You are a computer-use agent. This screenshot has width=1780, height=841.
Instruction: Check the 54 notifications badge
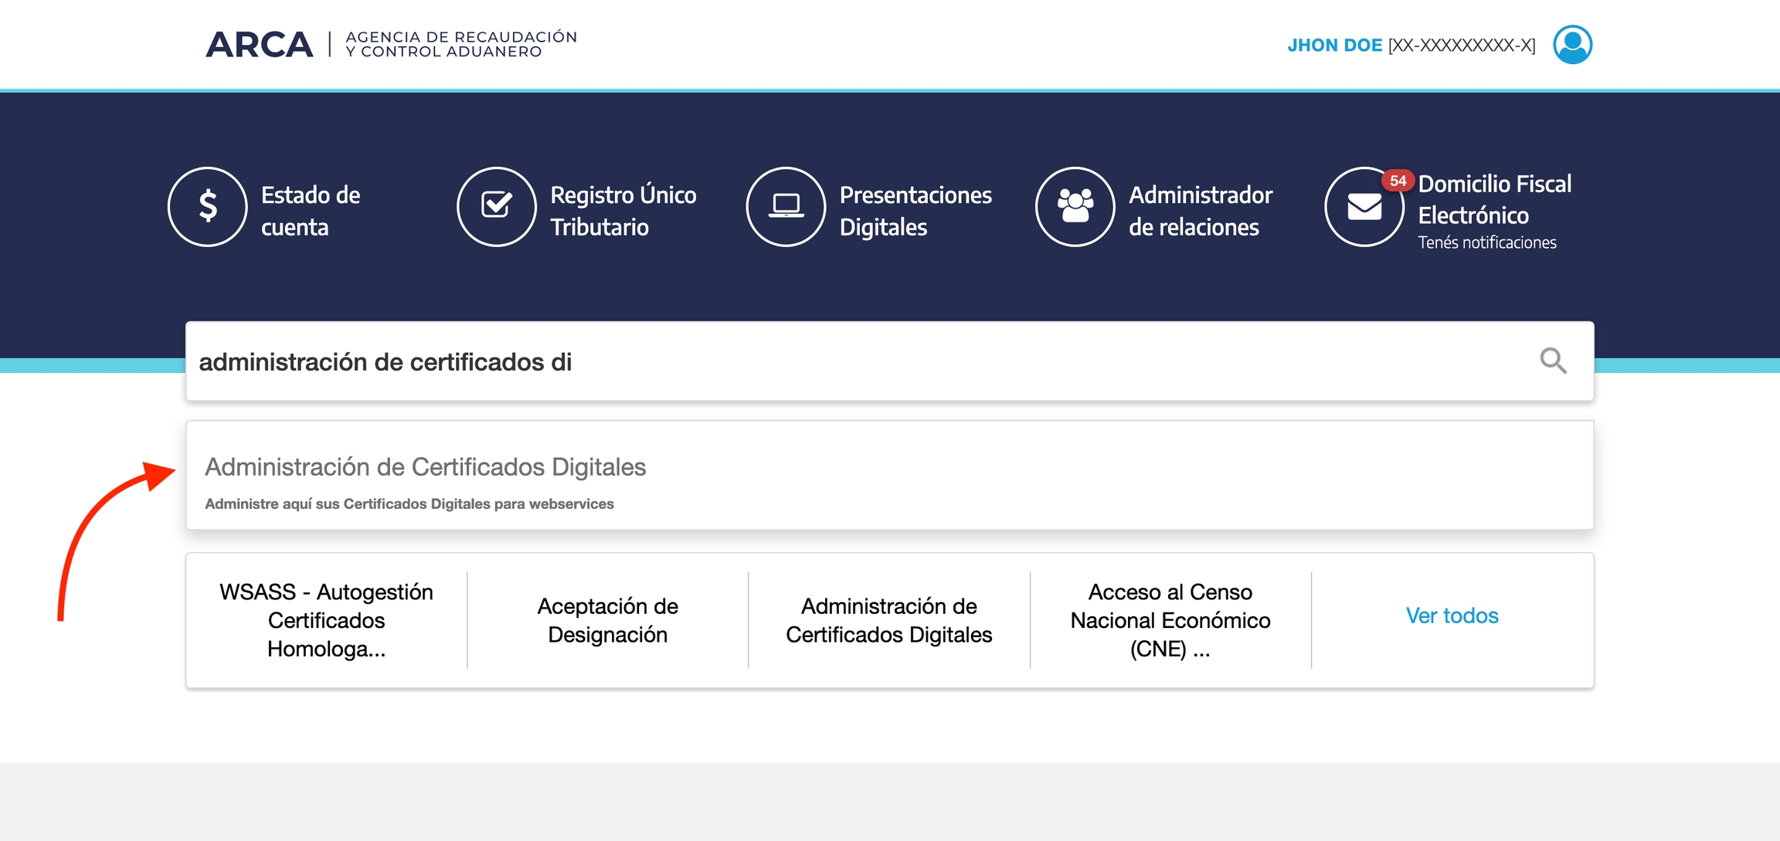(1397, 179)
